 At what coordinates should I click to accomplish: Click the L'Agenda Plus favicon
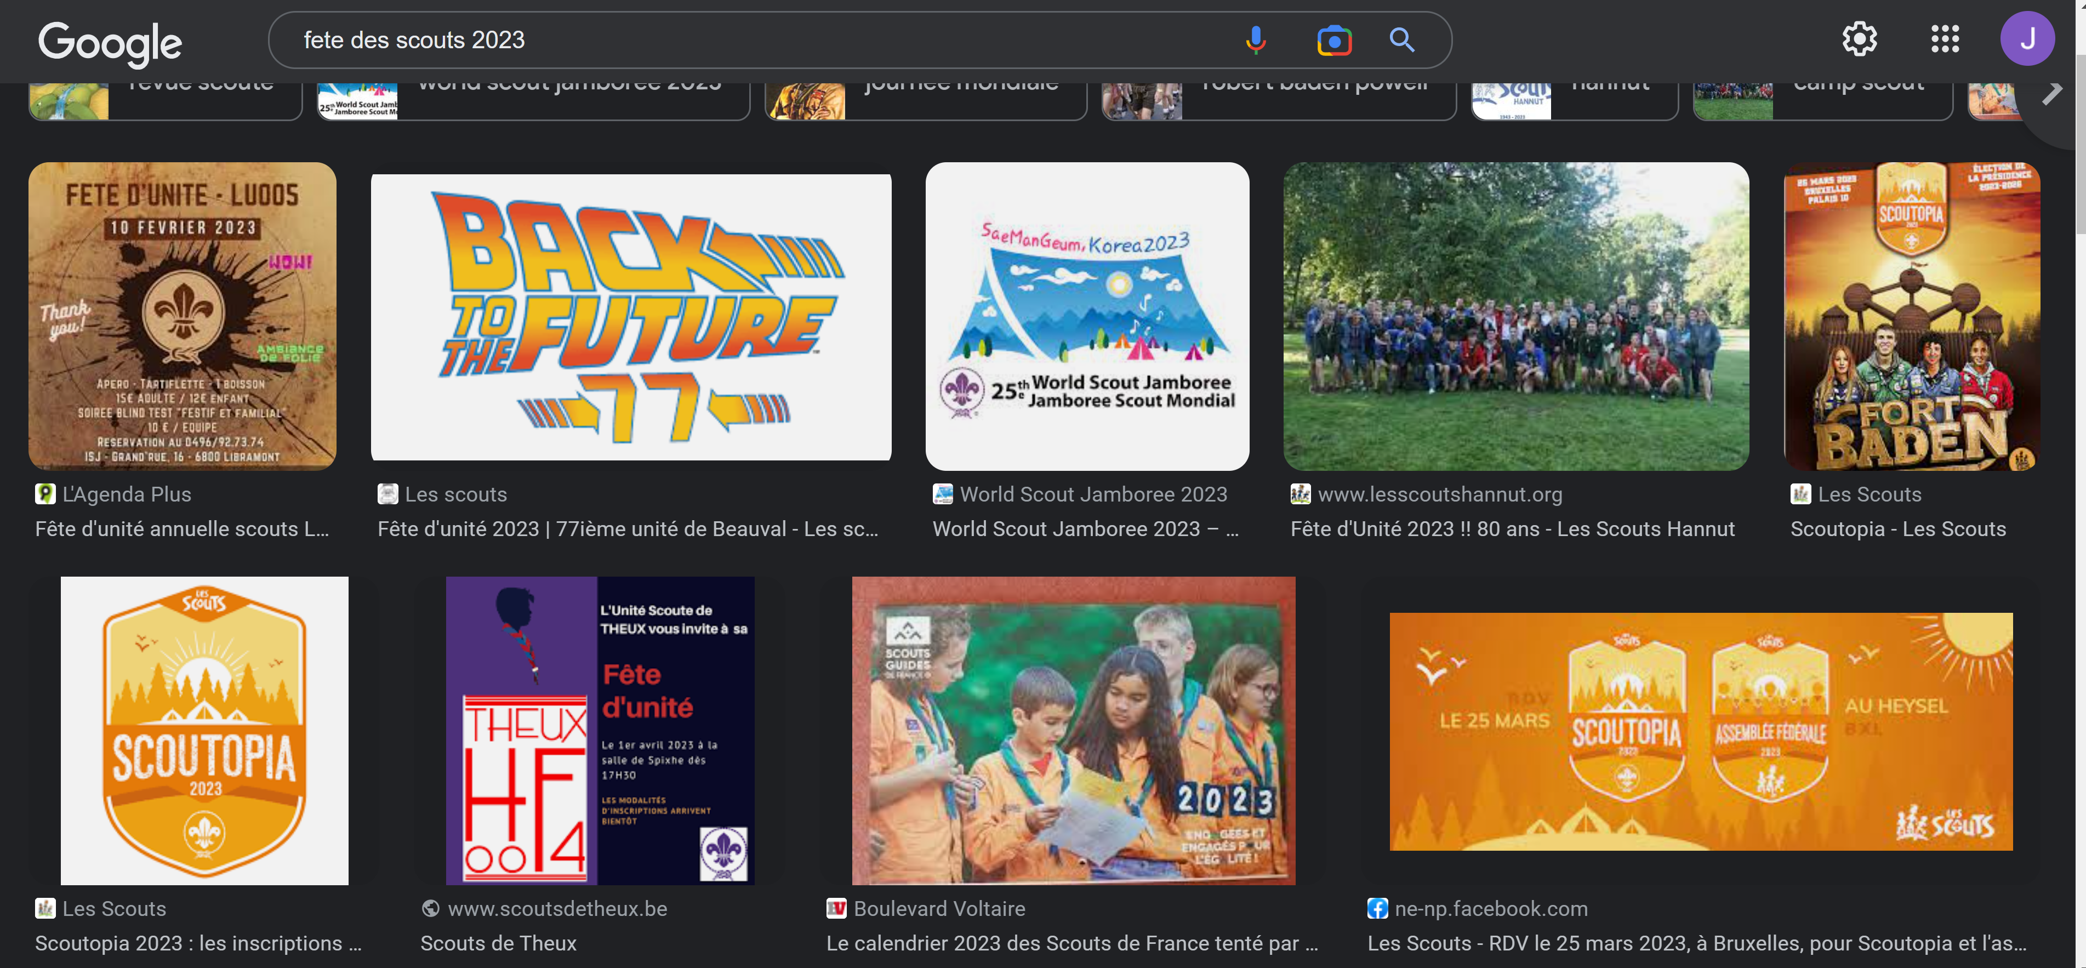click(45, 493)
